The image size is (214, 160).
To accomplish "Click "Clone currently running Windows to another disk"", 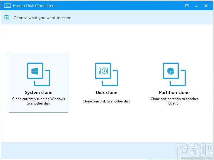I will pos(39,101).
